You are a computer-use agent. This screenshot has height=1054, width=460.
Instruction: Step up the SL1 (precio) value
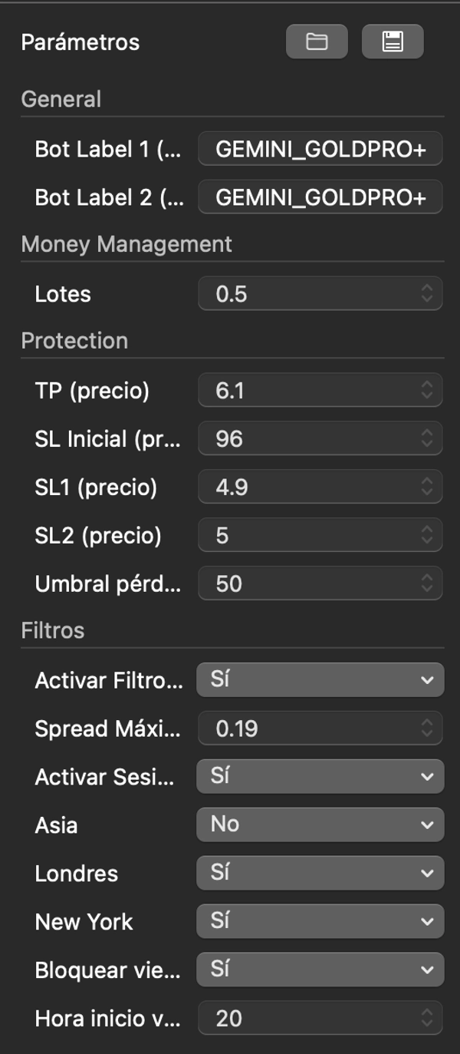[x=429, y=484]
